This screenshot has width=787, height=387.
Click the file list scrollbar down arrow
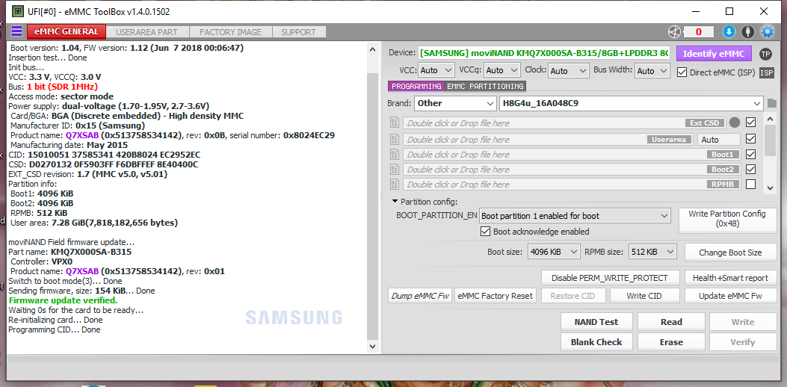click(x=771, y=188)
